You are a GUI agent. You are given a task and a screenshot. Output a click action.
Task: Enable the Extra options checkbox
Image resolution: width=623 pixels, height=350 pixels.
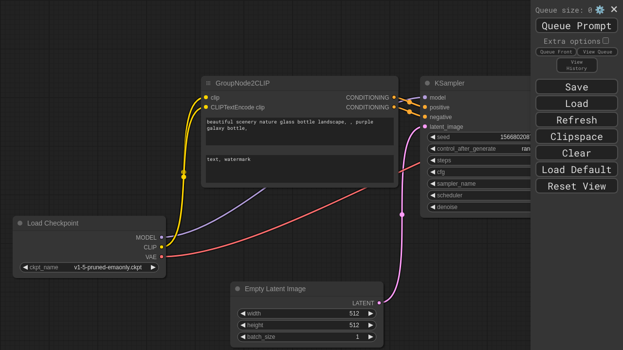[x=605, y=41]
